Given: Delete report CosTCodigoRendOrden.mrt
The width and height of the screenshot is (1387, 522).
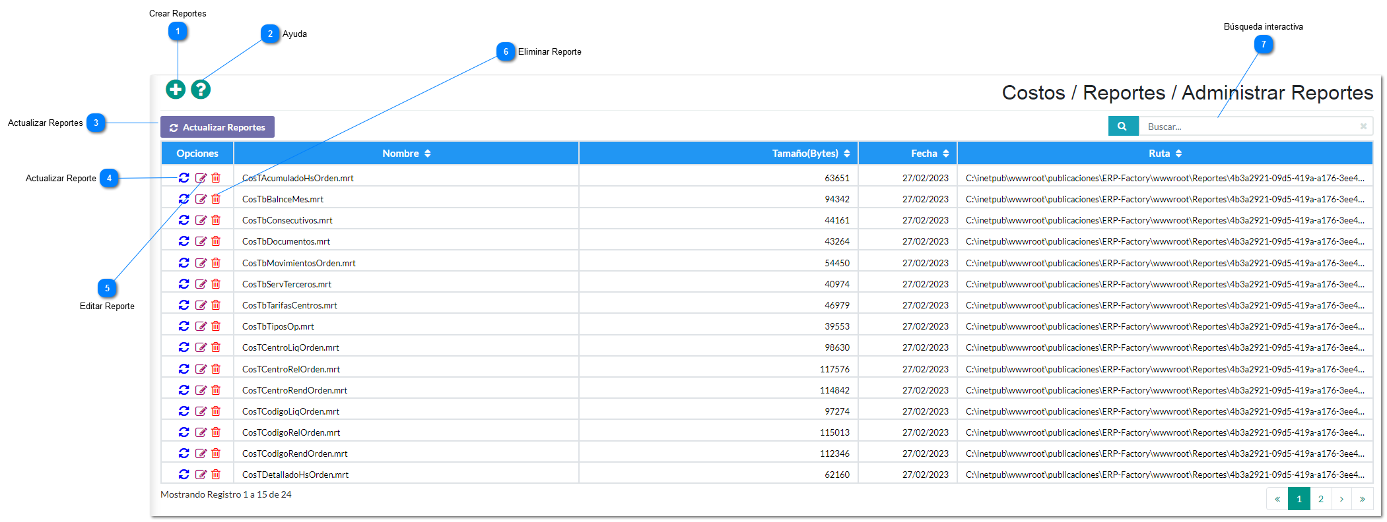Looking at the screenshot, I should point(216,453).
